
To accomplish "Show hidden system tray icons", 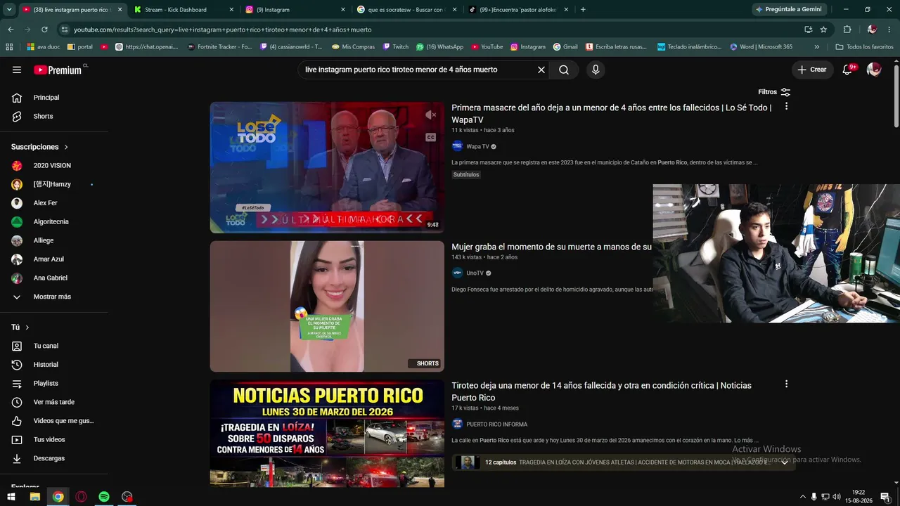I will [x=803, y=497].
